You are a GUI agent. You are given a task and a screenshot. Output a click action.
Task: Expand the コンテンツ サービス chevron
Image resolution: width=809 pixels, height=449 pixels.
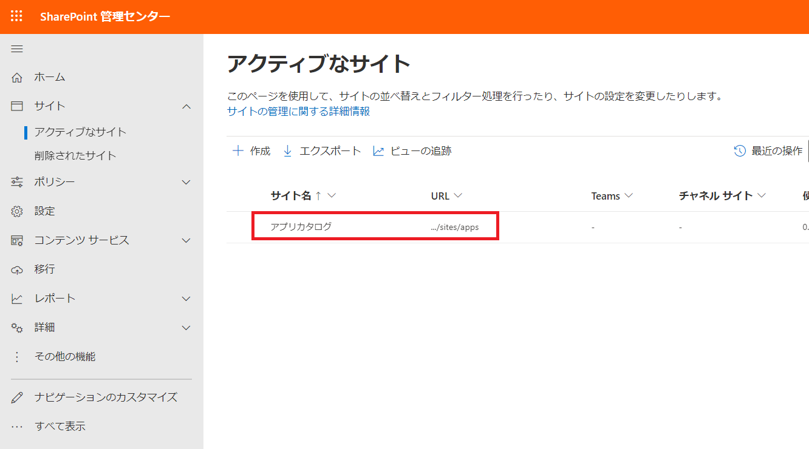(186, 240)
